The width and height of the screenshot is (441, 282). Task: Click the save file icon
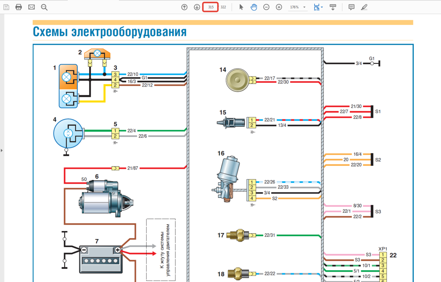pyautogui.click(x=6, y=7)
